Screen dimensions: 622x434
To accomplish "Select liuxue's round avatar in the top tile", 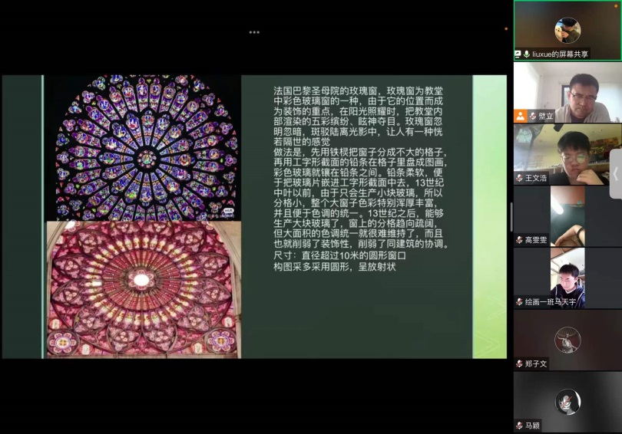I will click(567, 30).
